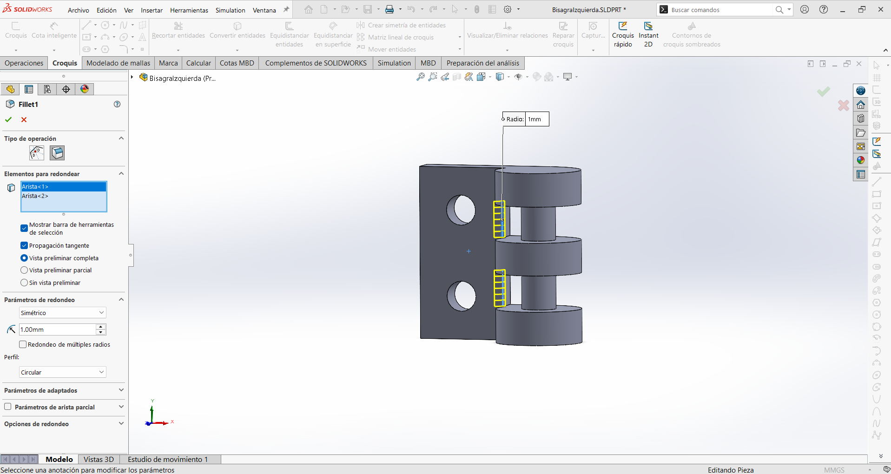The height and width of the screenshot is (474, 891).
Task: Choose Sin vista preliminar radio button
Action: point(24,283)
